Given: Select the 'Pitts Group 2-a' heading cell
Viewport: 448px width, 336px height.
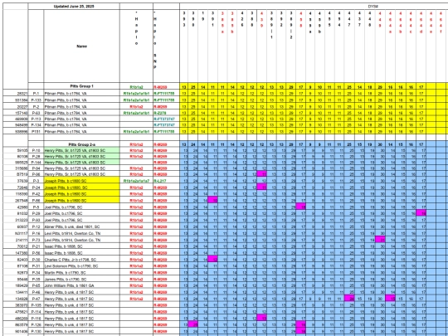Looking at the screenshot, I should tap(81, 144).
